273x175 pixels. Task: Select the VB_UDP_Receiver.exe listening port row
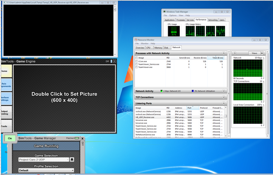(x=170, y=117)
